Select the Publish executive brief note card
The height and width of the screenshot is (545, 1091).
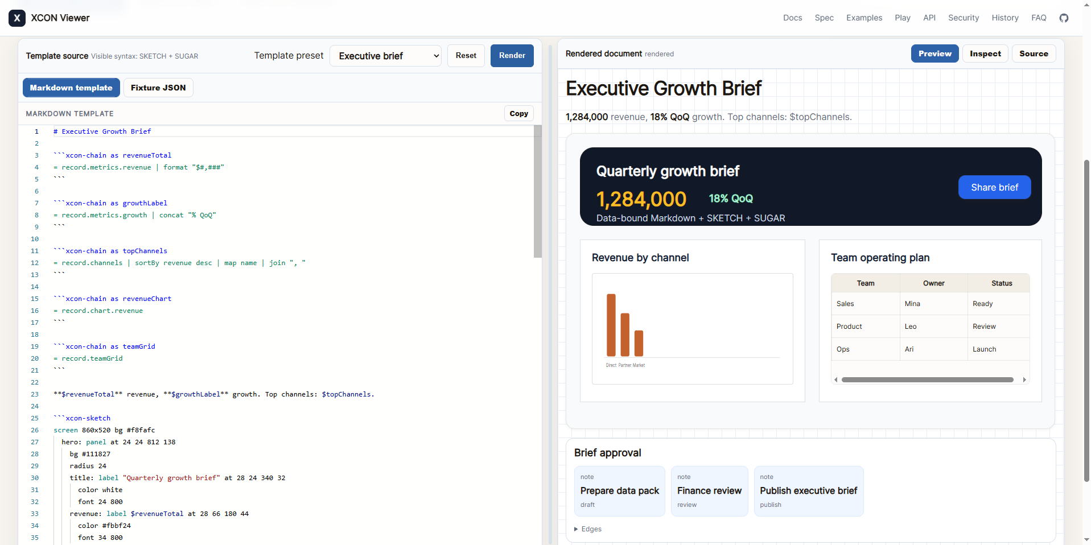(809, 491)
